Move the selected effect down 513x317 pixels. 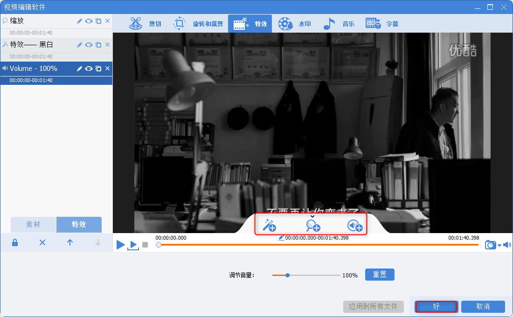(98, 242)
